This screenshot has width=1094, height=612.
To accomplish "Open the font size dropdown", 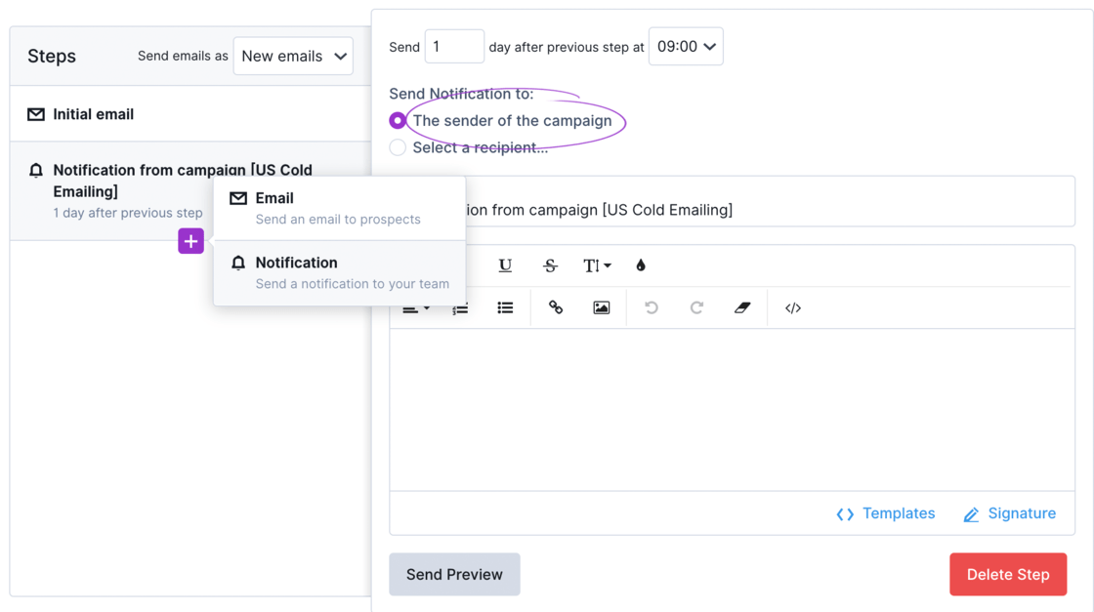I will (x=597, y=265).
